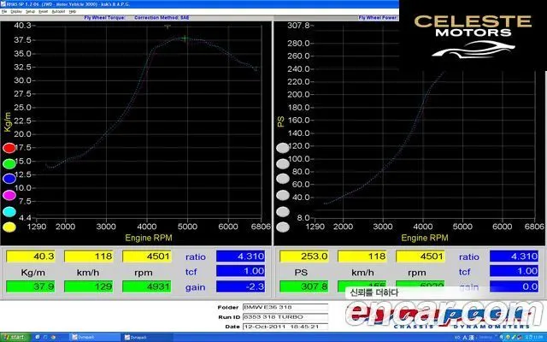Image resolution: width=547 pixels, height=342 pixels.
Task: Click the blue tcf 1.00 field in power panel
Action: click(514, 271)
